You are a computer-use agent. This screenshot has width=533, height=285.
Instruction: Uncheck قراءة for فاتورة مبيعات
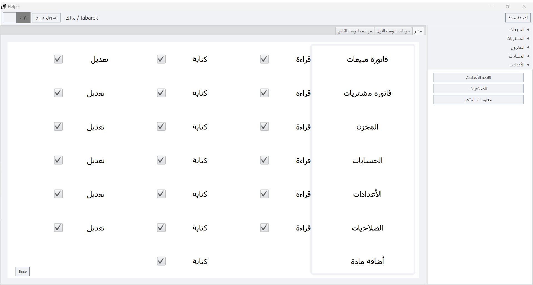(264, 59)
